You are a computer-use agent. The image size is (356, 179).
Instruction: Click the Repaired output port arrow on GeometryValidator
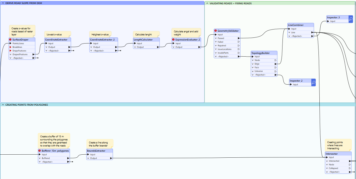(x=238, y=46)
